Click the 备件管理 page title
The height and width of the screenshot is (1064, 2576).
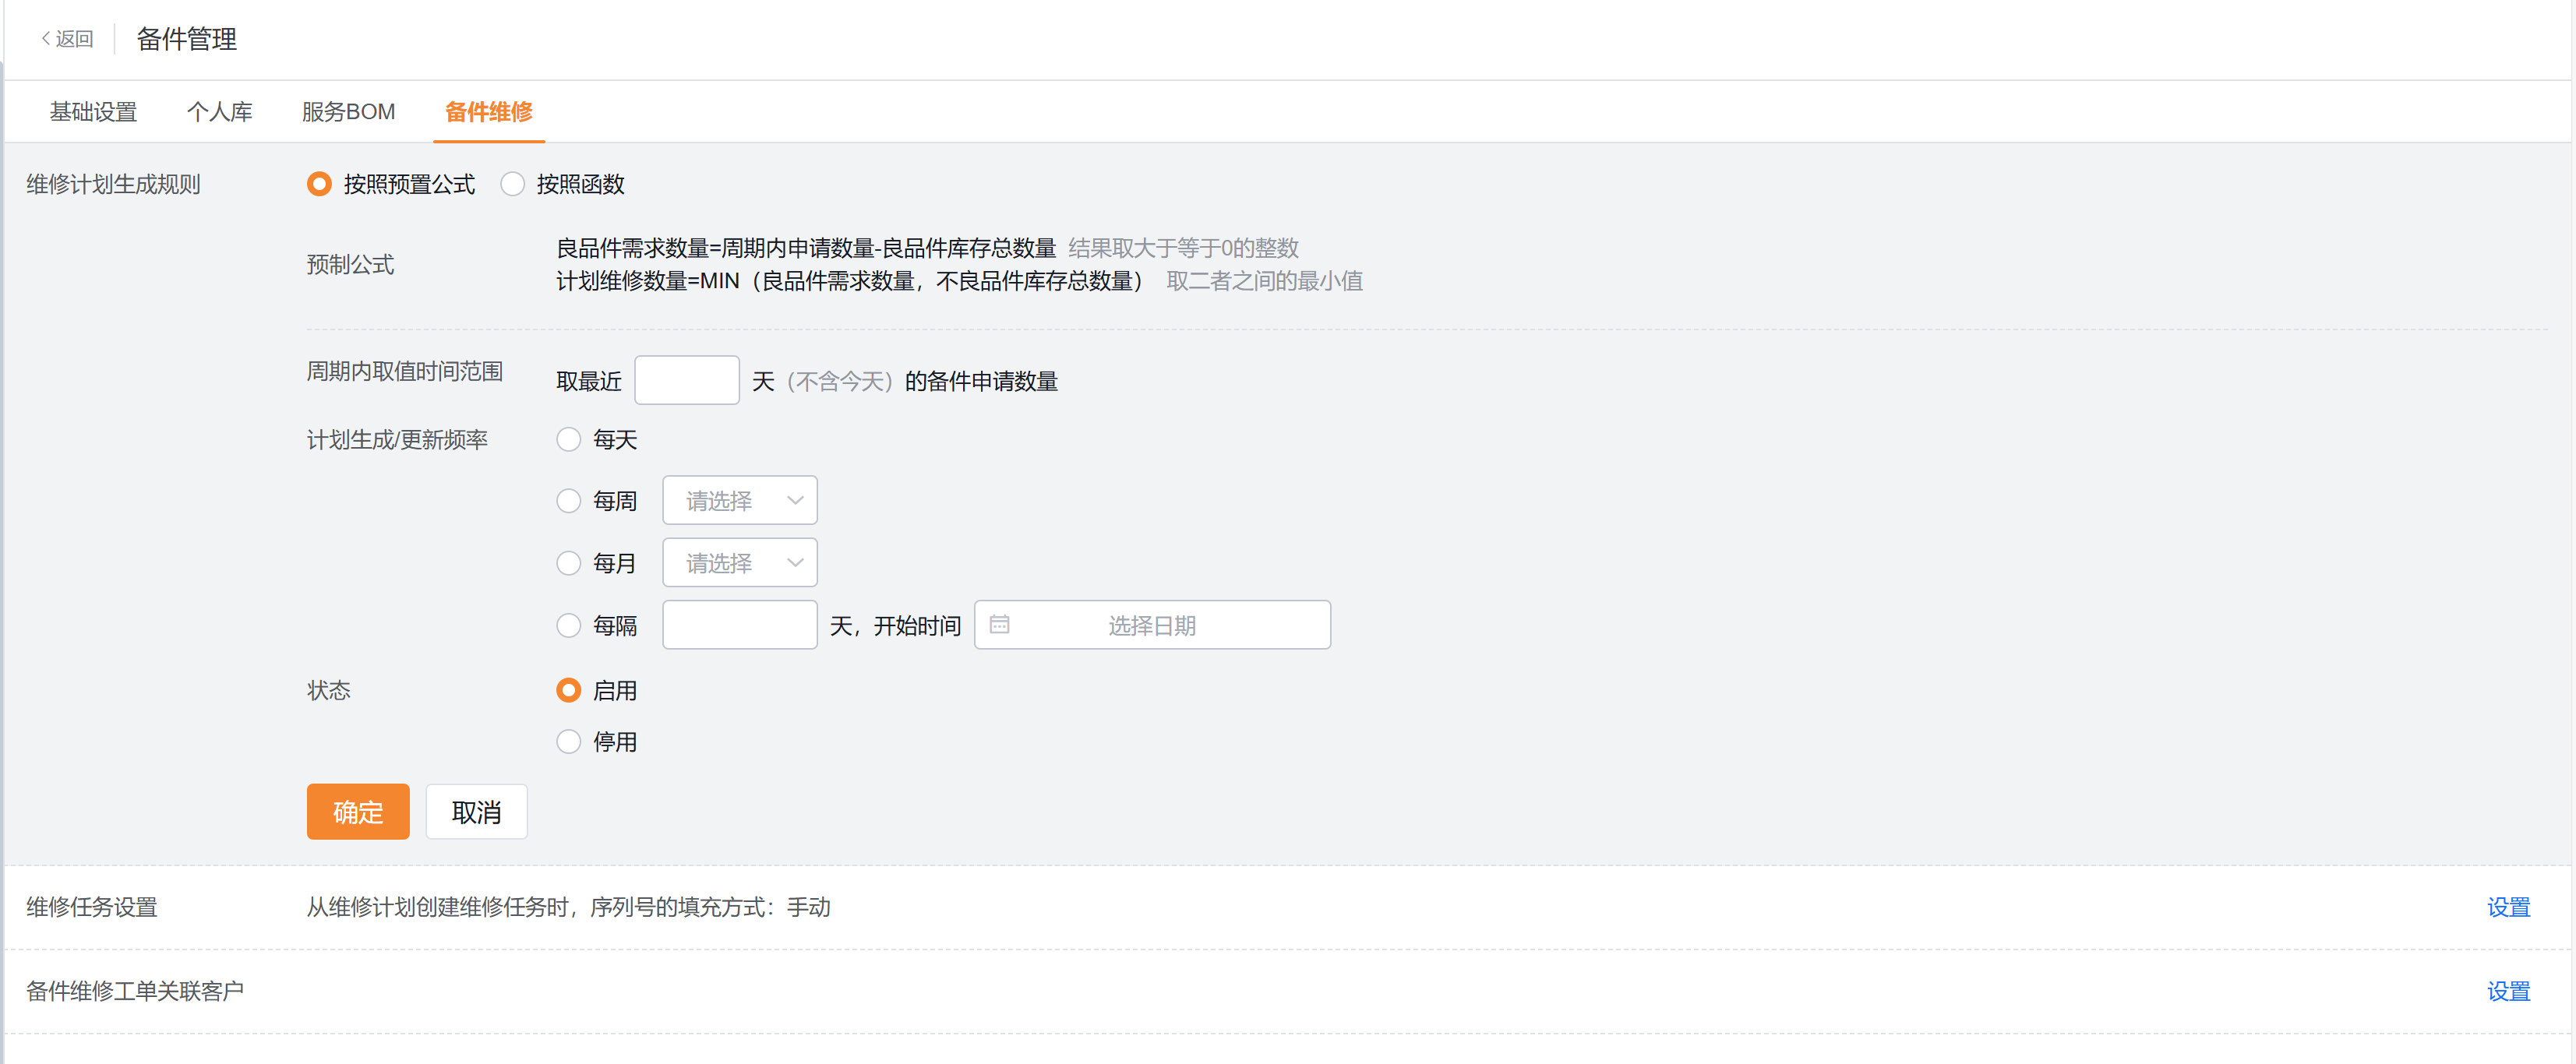pyautogui.click(x=187, y=39)
